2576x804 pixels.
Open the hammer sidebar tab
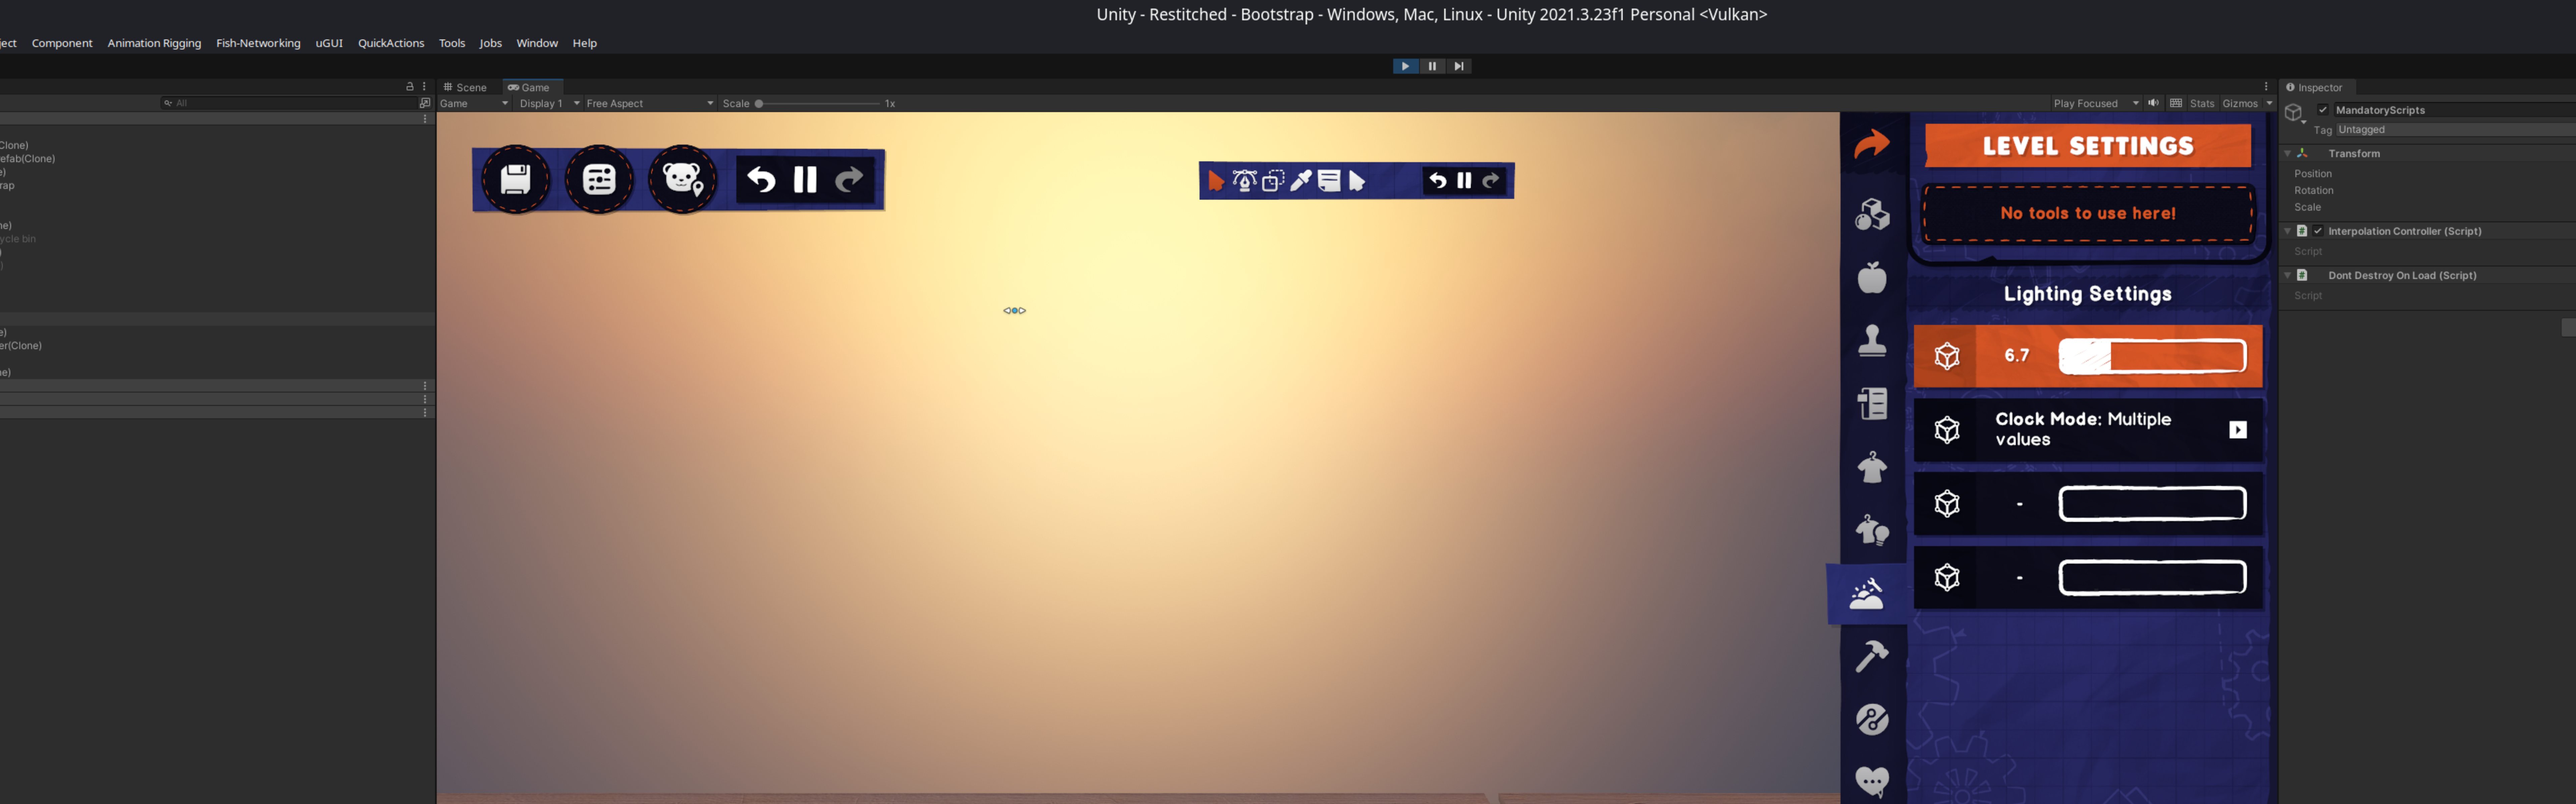(x=1872, y=656)
